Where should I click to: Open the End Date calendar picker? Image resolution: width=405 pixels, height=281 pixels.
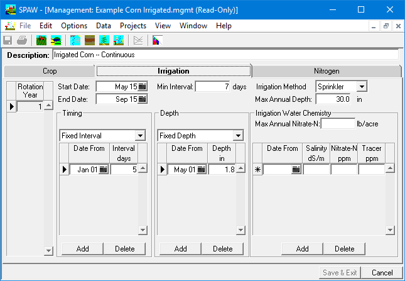pyautogui.click(x=142, y=99)
